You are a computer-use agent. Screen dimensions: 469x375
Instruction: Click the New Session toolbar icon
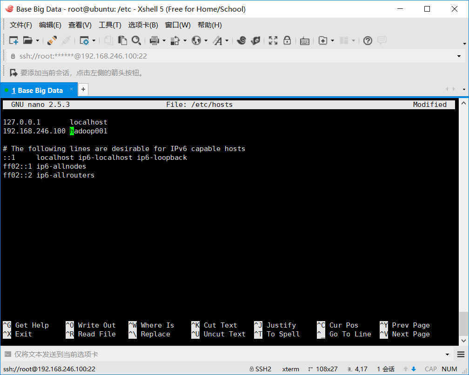pyautogui.click(x=14, y=40)
